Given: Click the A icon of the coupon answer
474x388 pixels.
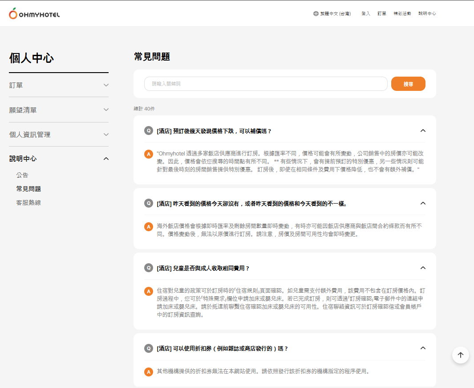Looking at the screenshot, I should (149, 372).
